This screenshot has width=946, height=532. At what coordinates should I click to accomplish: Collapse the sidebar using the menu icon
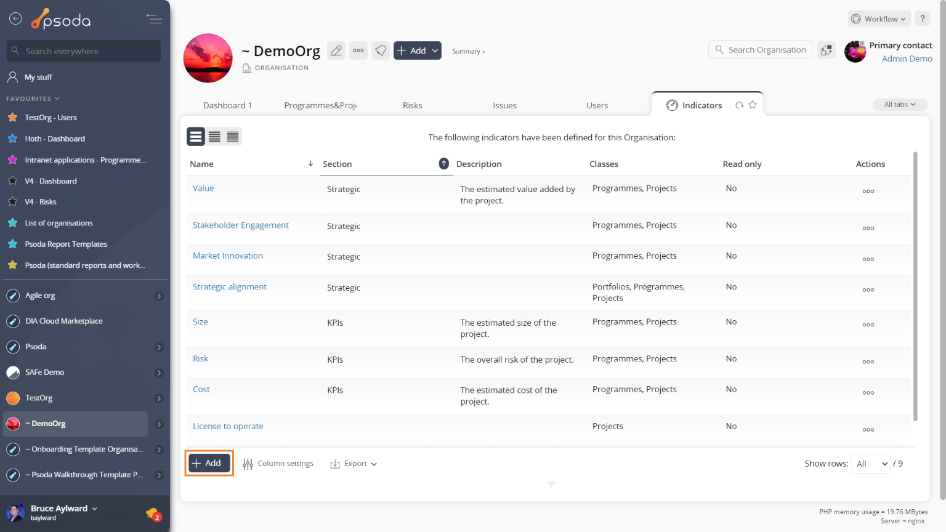[154, 19]
